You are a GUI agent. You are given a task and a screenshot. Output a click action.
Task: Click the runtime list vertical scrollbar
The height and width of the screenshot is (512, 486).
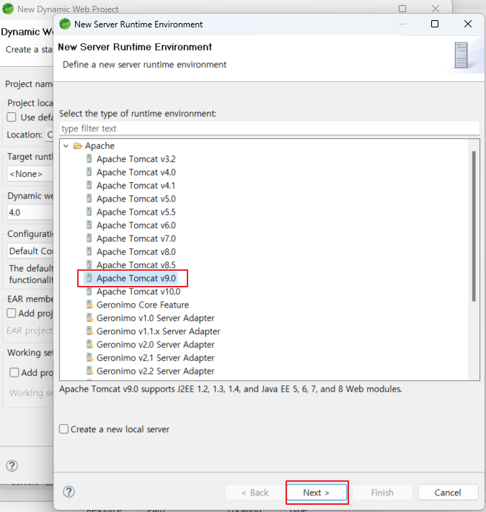click(x=474, y=226)
